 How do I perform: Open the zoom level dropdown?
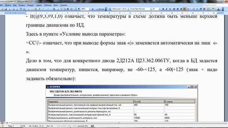pos(90,9)
